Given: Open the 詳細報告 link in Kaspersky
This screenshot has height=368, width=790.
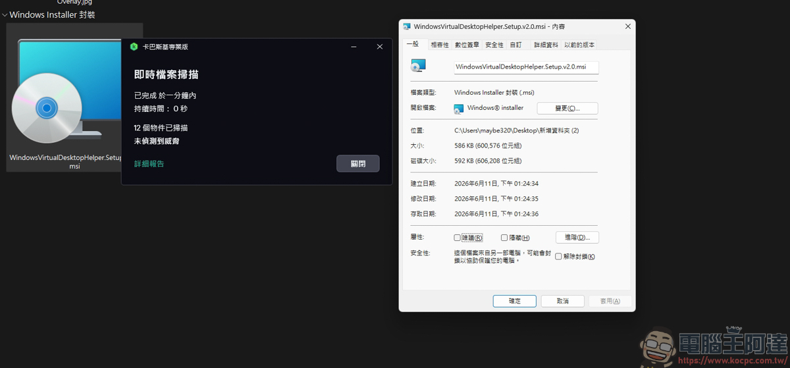Looking at the screenshot, I should pyautogui.click(x=149, y=164).
